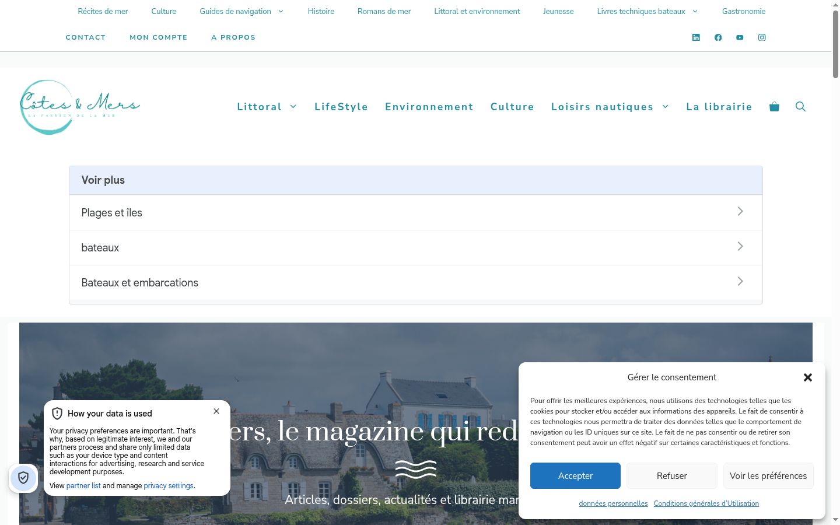Click the 'Voir plus' header
This screenshot has height=525, width=840.
416,180
